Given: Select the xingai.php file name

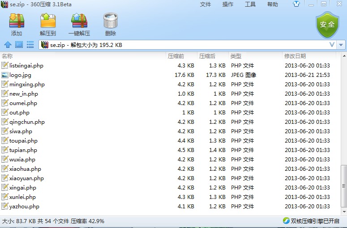Looking at the screenshot, I should 22,188.
